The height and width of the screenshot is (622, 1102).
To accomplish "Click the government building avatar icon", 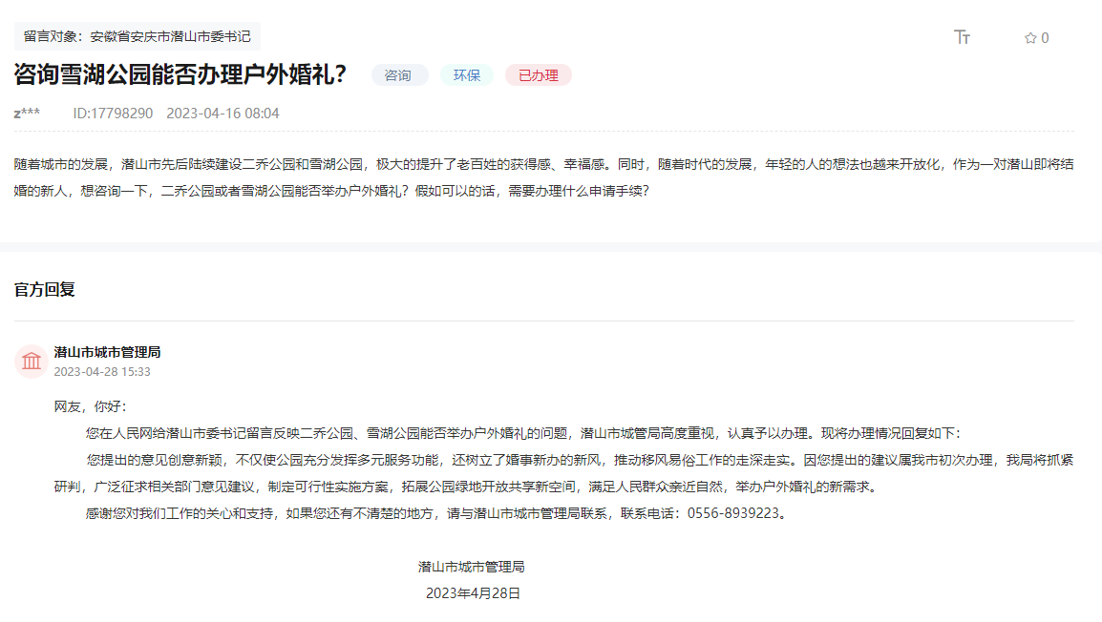I will [x=32, y=362].
